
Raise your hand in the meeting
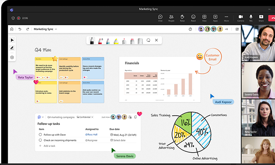[x=182, y=17]
